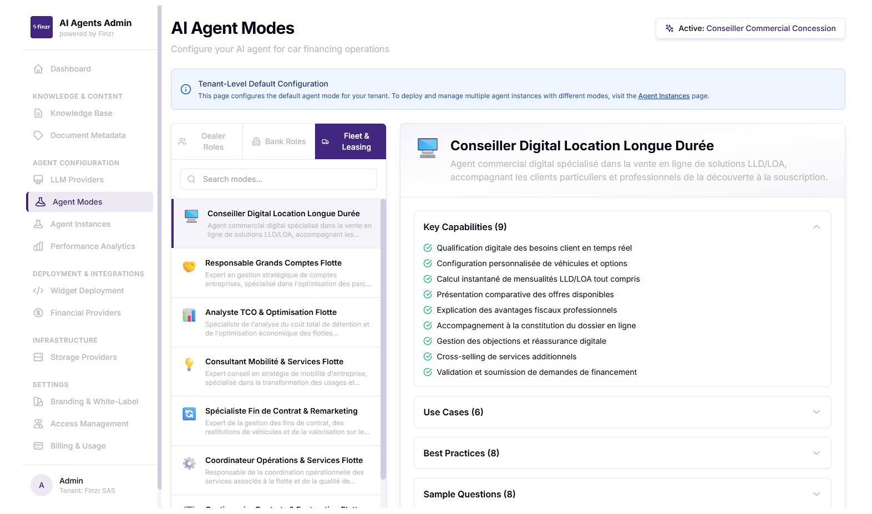Click the Widget Deployment code icon
This screenshot has height=514, width=872.
tap(38, 291)
